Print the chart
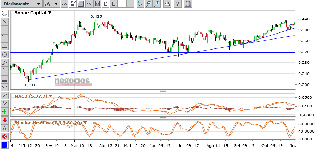 pyautogui.click(x=167, y=4)
